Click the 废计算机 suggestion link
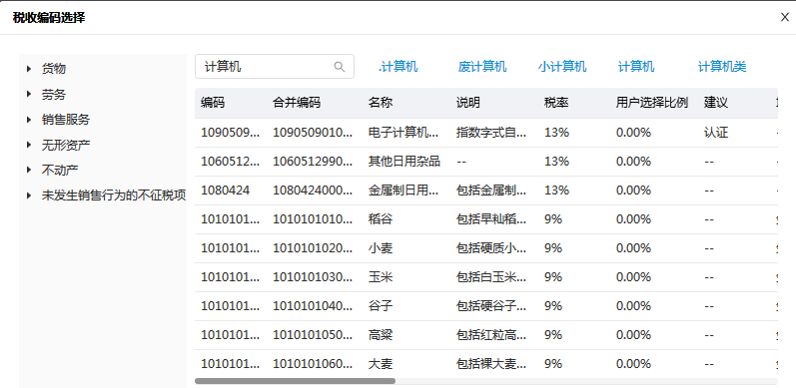The image size is (796, 388). pos(482,67)
